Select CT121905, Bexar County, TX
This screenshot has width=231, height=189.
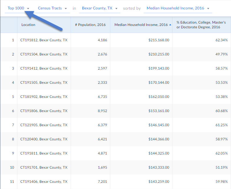[x=44, y=125]
